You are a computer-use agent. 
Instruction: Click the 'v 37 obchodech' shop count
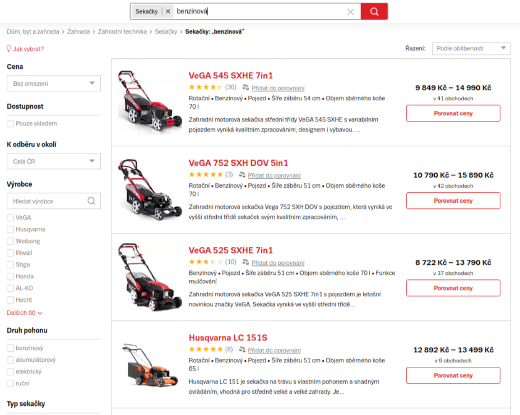pyautogui.click(x=453, y=273)
